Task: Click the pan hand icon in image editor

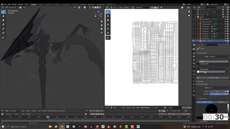Action: (x=189, y=15)
